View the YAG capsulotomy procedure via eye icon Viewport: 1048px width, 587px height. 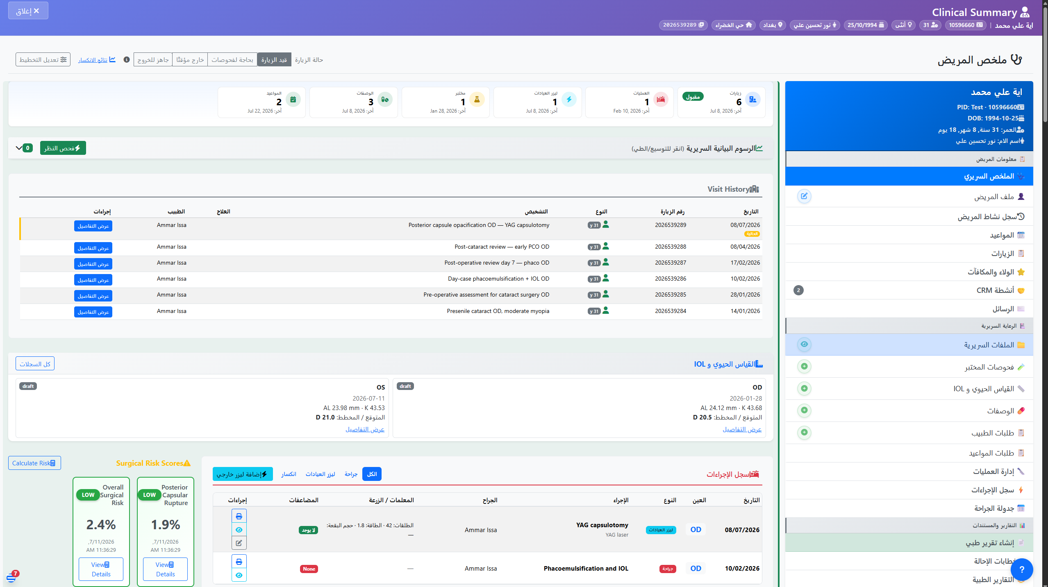[x=239, y=530]
